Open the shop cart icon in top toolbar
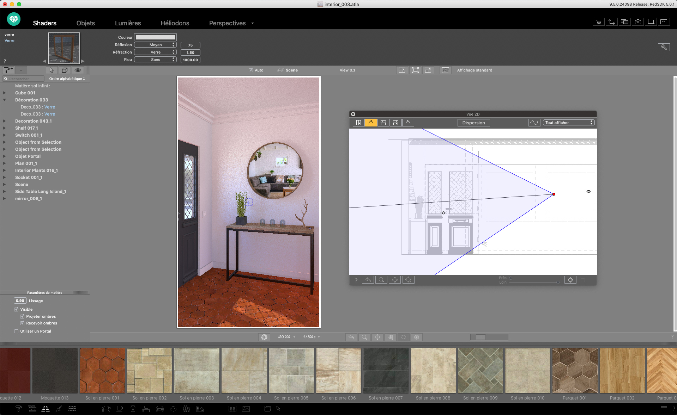Screen dimensions: 677x415 598,22
